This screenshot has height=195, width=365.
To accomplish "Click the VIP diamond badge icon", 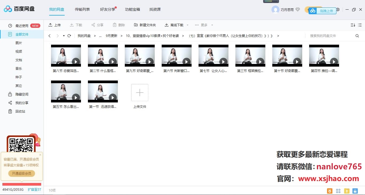I will click(298, 10).
